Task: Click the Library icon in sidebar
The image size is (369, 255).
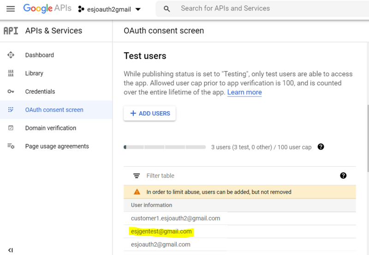Action: pos(11,73)
